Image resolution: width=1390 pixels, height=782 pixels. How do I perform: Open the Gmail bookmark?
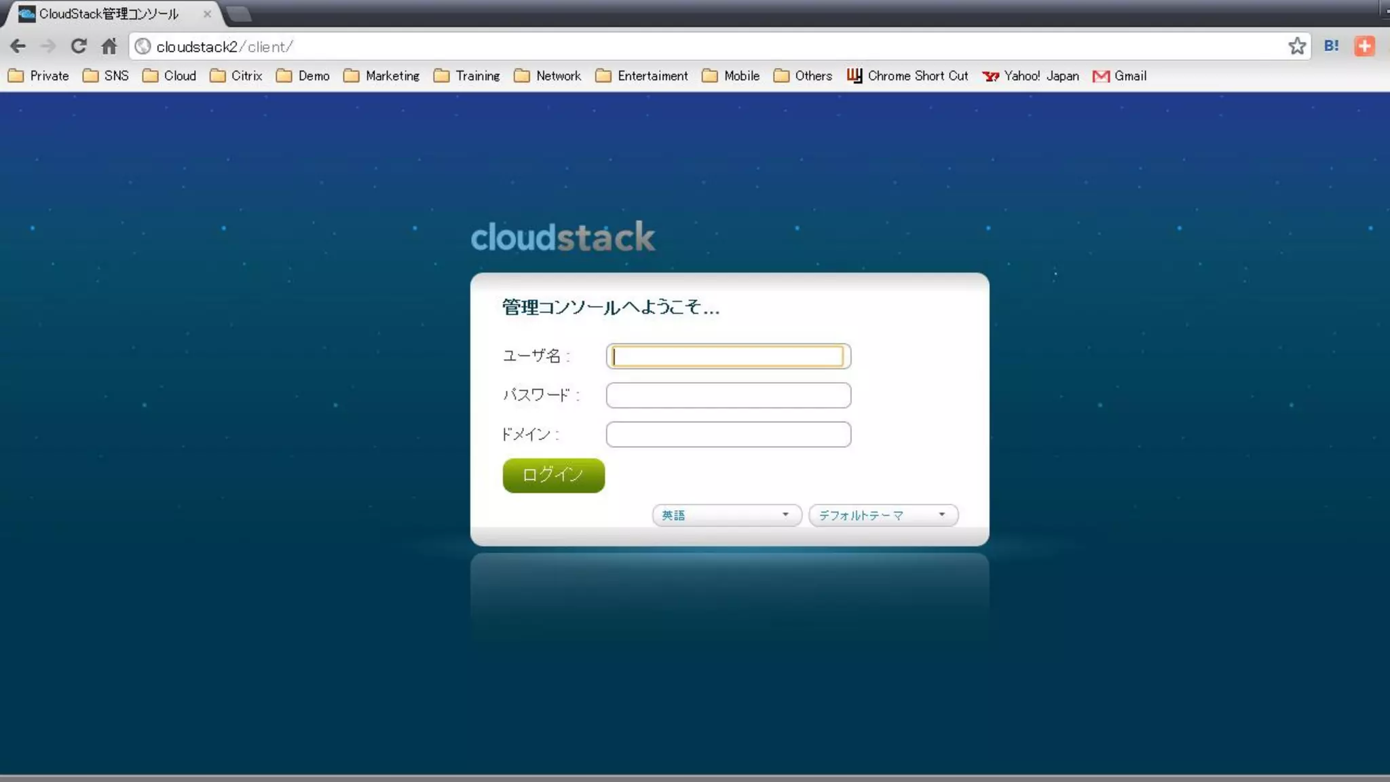pyautogui.click(x=1120, y=76)
